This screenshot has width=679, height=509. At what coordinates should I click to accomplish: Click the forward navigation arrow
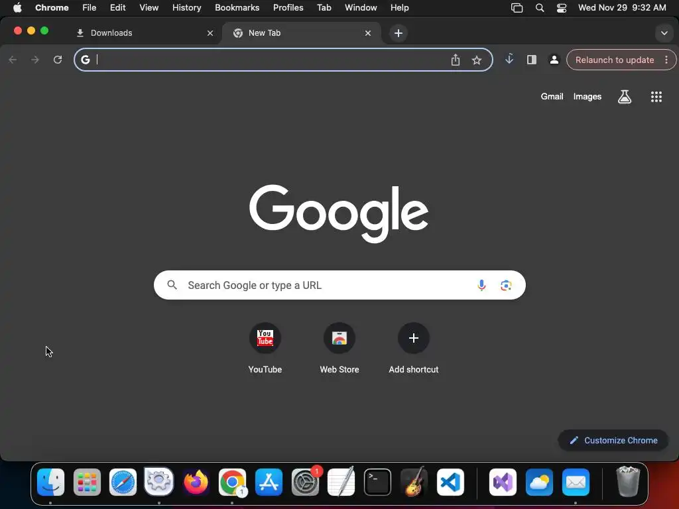click(35, 60)
